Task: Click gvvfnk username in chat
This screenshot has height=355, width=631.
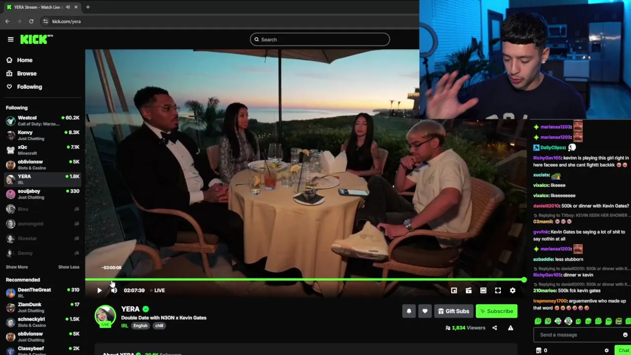Action: [x=541, y=232]
